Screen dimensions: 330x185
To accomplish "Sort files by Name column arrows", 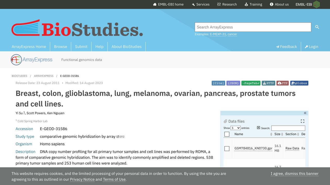I will click(x=271, y=134).
